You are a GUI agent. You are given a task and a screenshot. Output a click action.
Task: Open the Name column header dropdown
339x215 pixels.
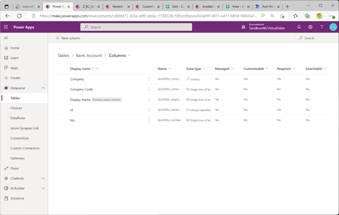point(170,68)
